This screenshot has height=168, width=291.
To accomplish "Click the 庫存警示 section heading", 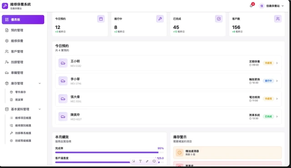I will (180, 137).
